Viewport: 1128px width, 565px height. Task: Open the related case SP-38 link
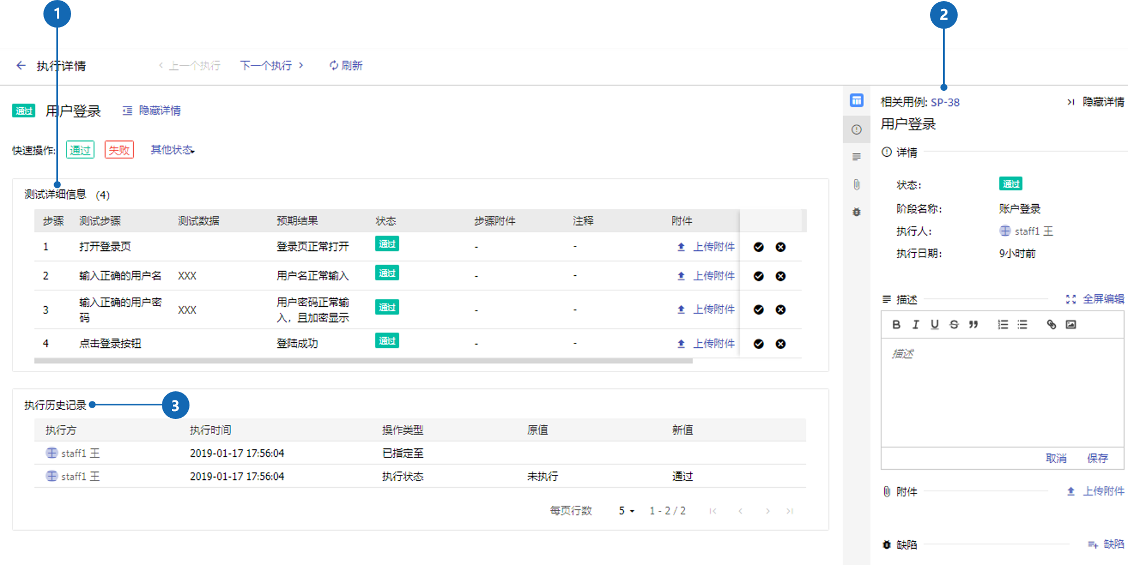click(945, 103)
